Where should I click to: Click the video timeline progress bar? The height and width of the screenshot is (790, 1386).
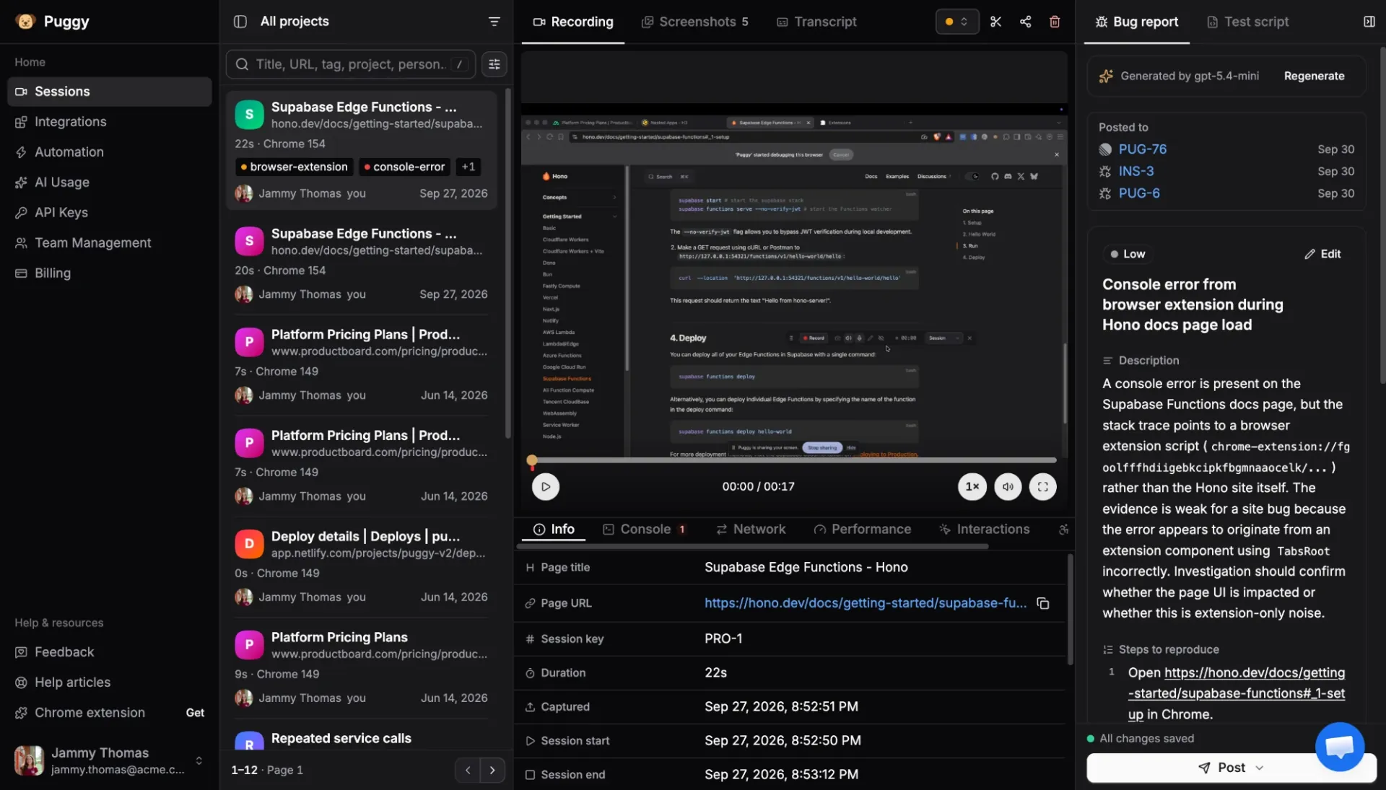pos(794,460)
